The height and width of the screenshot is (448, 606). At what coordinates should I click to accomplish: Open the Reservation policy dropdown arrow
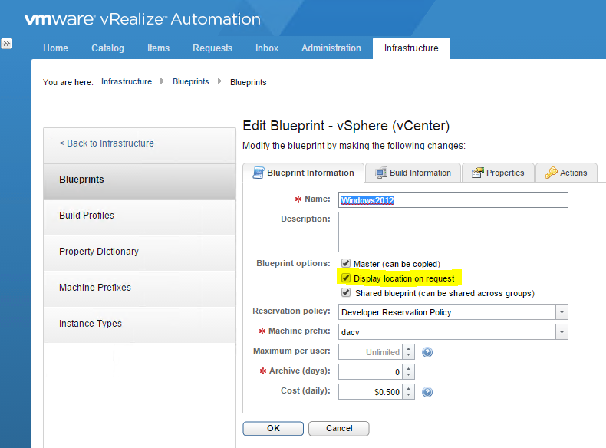click(x=562, y=312)
